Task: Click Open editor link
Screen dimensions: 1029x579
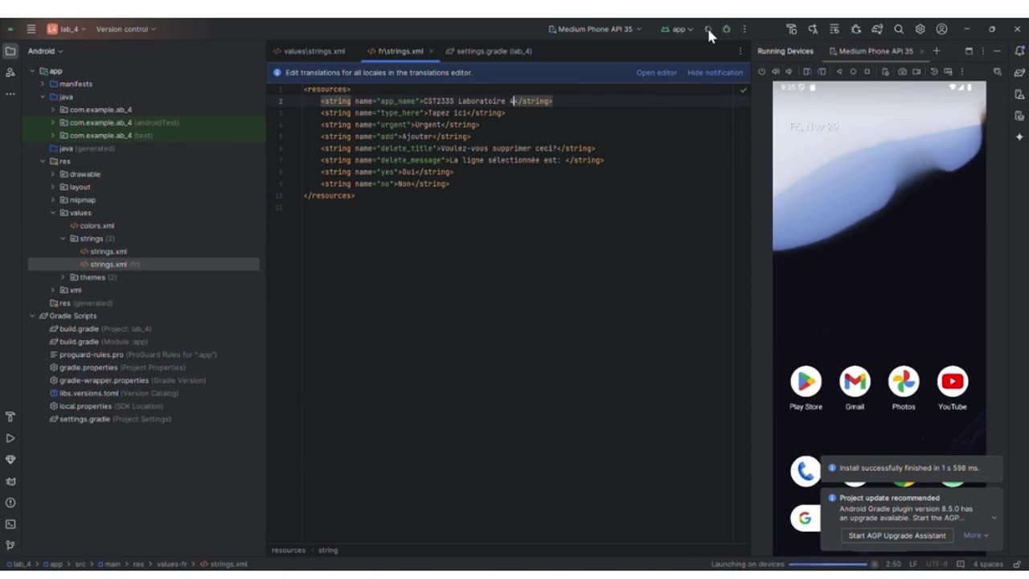Action: pos(657,72)
